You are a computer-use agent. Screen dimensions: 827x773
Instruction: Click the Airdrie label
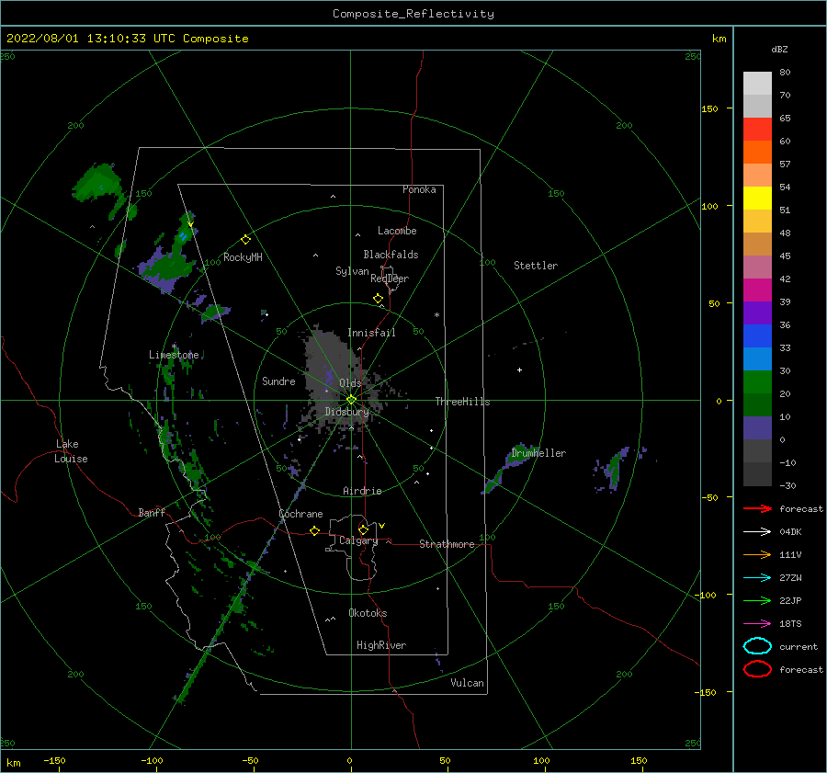(x=362, y=491)
